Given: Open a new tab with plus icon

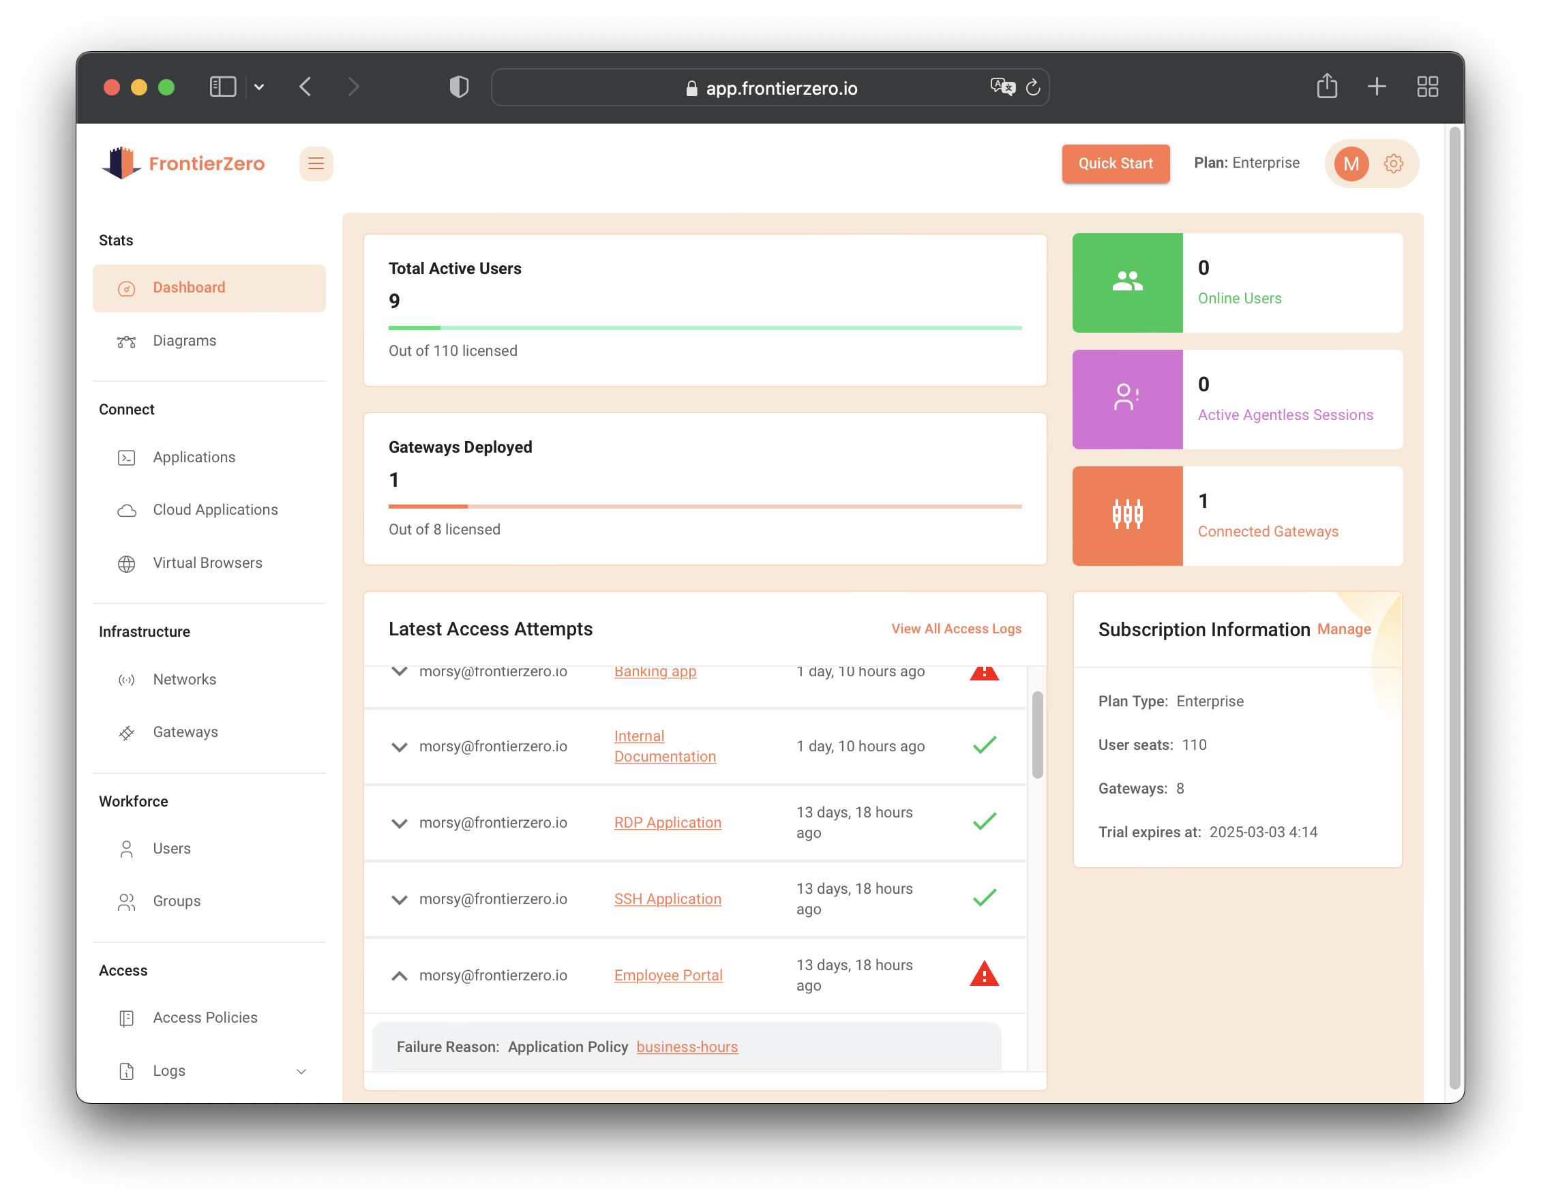Looking at the screenshot, I should coord(1377,87).
